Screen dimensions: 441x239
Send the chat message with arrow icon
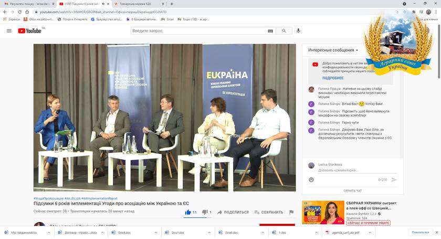coord(394,180)
